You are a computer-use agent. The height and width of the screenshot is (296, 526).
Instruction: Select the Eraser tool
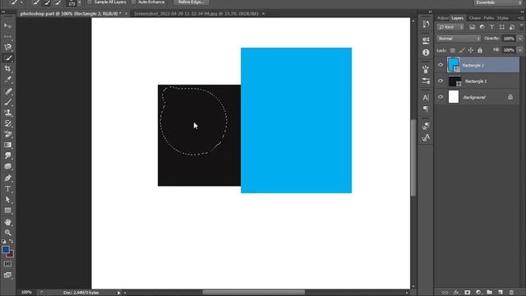[7, 134]
